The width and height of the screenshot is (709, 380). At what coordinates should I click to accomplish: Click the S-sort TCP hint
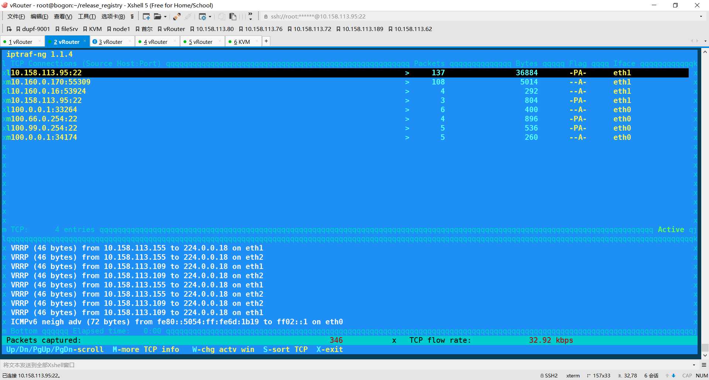point(285,349)
